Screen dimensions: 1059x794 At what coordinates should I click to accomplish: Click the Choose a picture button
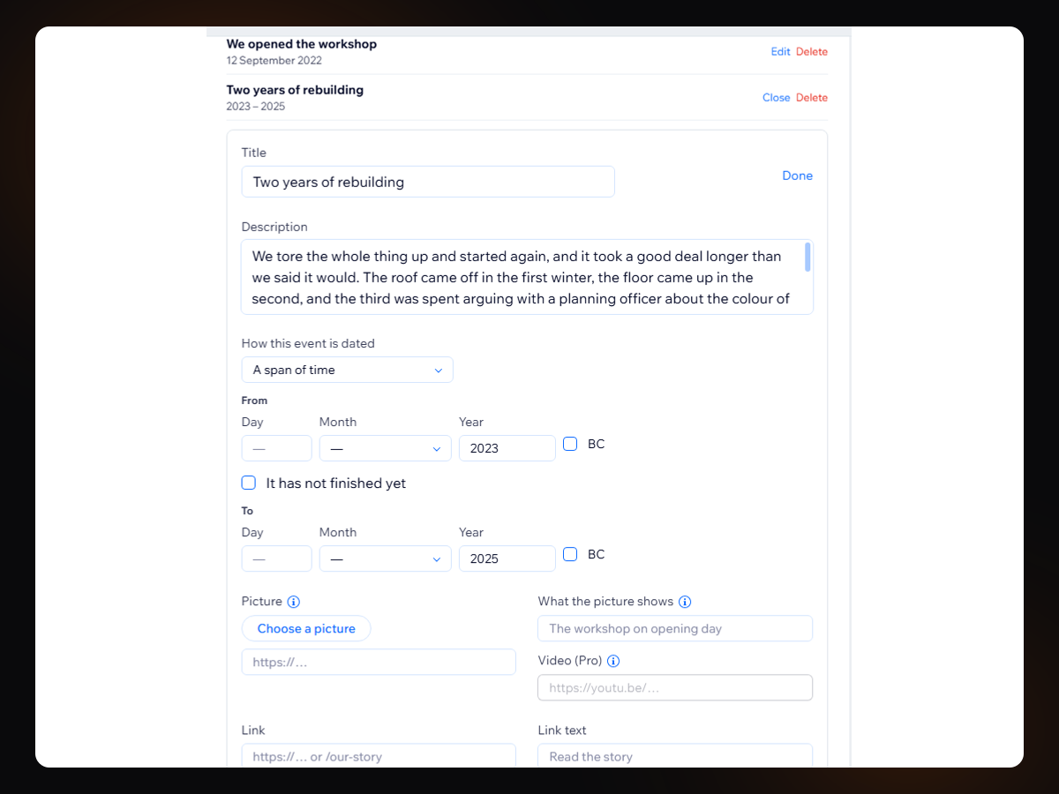pos(306,629)
